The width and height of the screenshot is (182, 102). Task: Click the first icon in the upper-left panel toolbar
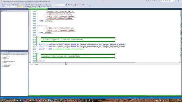click(2, 11)
